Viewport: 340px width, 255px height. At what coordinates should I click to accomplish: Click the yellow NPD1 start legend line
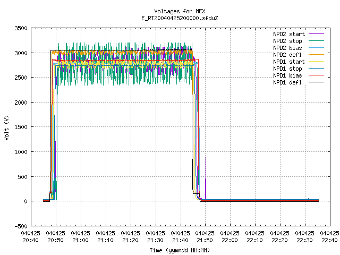316,62
